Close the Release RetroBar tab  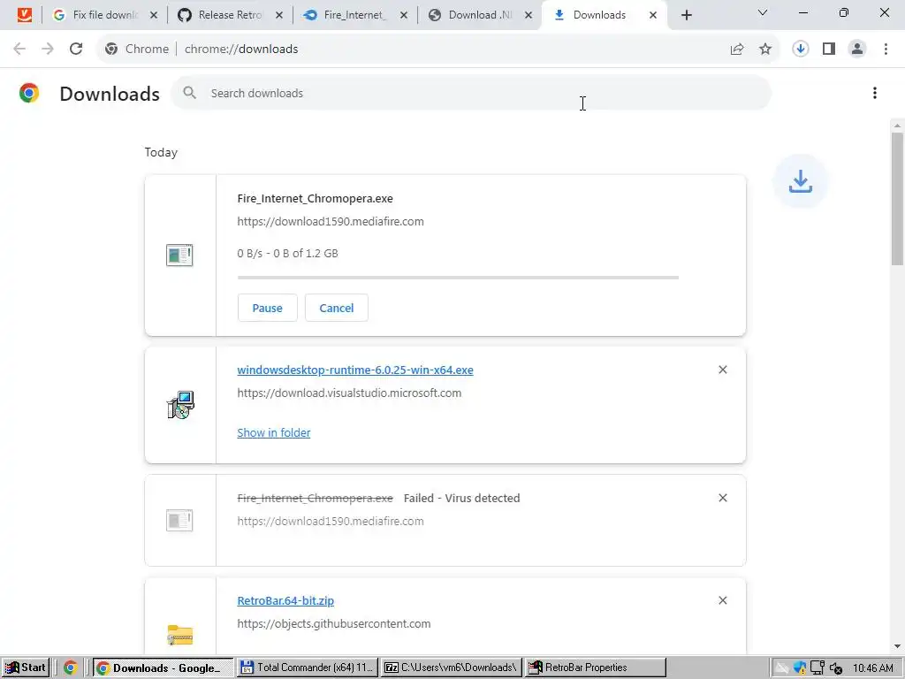[278, 15]
